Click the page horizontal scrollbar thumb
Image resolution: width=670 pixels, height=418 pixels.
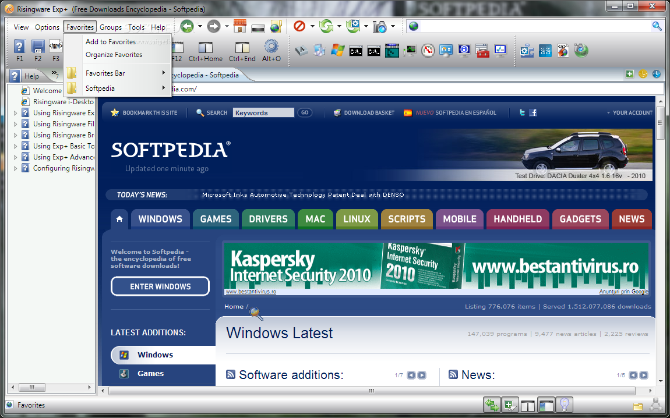tap(372, 391)
